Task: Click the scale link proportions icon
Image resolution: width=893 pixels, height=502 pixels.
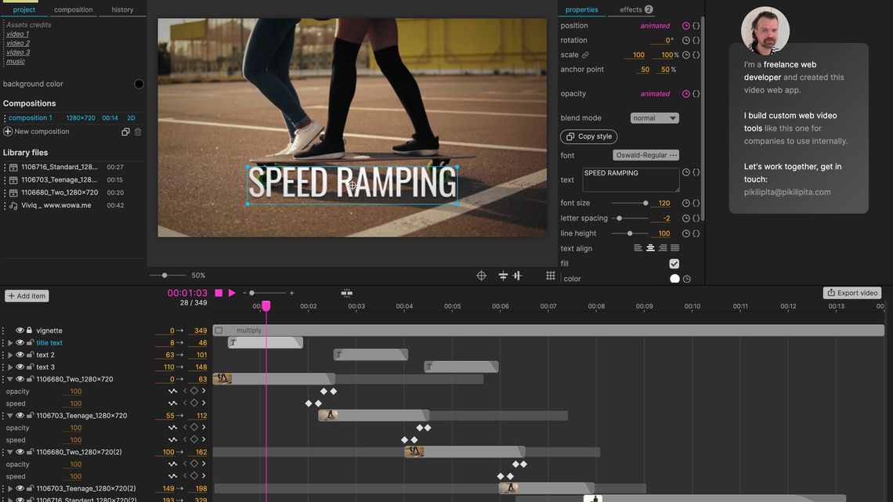Action: click(x=585, y=55)
